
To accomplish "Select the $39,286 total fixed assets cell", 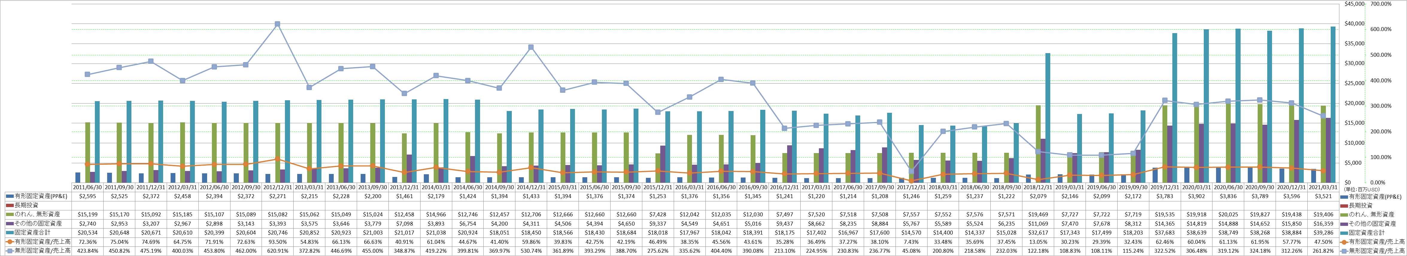I will 1323,233.
